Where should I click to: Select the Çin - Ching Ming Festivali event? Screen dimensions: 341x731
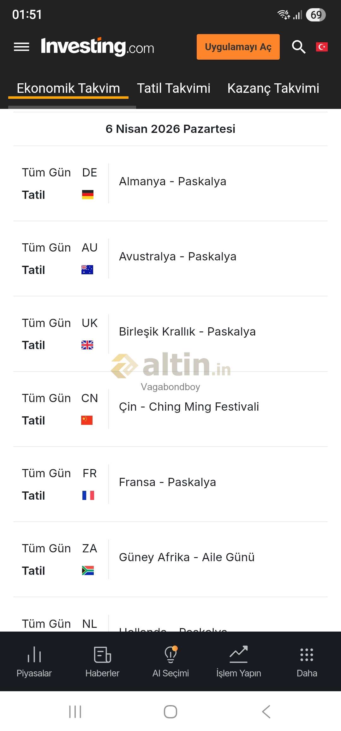[189, 407]
